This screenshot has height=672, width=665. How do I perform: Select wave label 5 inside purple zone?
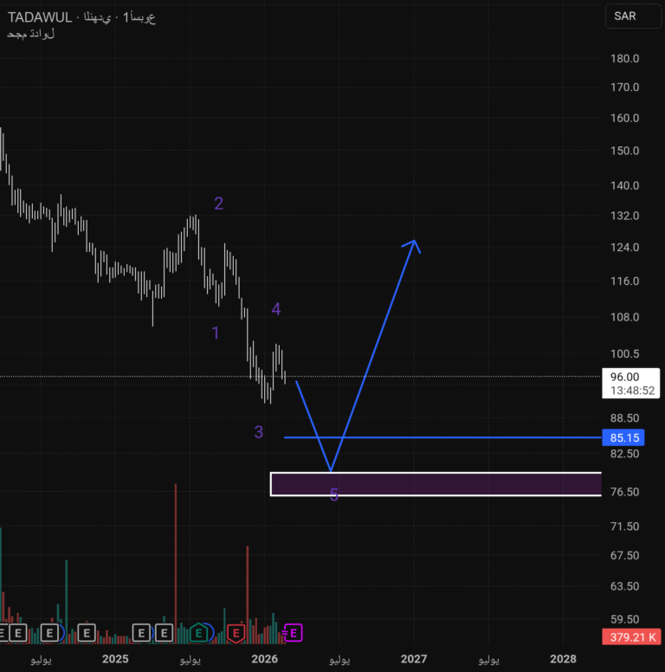point(334,495)
